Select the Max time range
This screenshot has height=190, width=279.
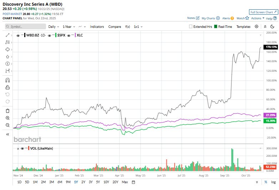[125, 182]
